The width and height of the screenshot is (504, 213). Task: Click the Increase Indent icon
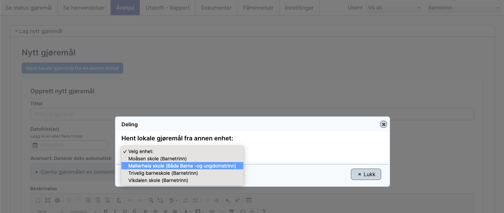click(x=216, y=200)
